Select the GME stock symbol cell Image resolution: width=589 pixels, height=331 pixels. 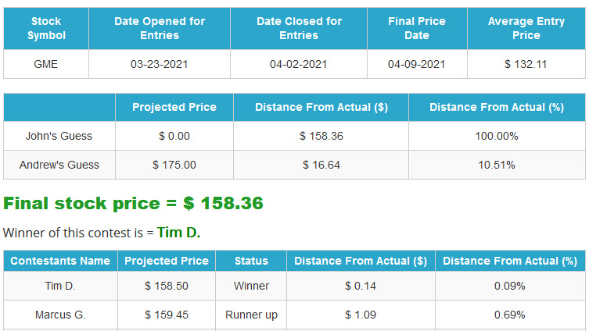46,64
